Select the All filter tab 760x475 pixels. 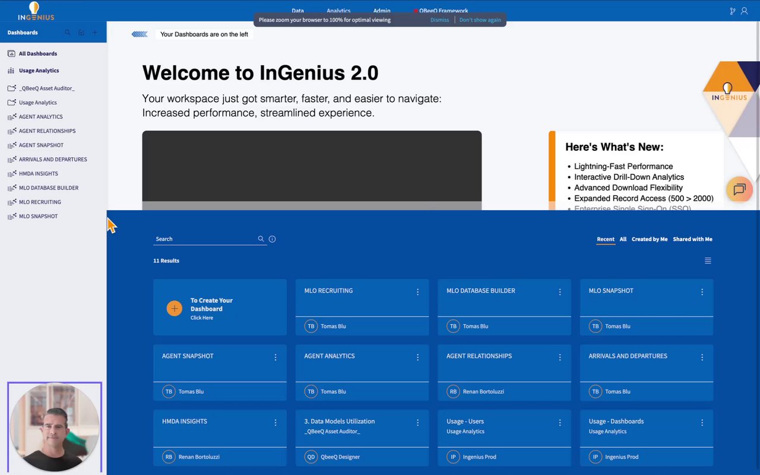coord(623,239)
